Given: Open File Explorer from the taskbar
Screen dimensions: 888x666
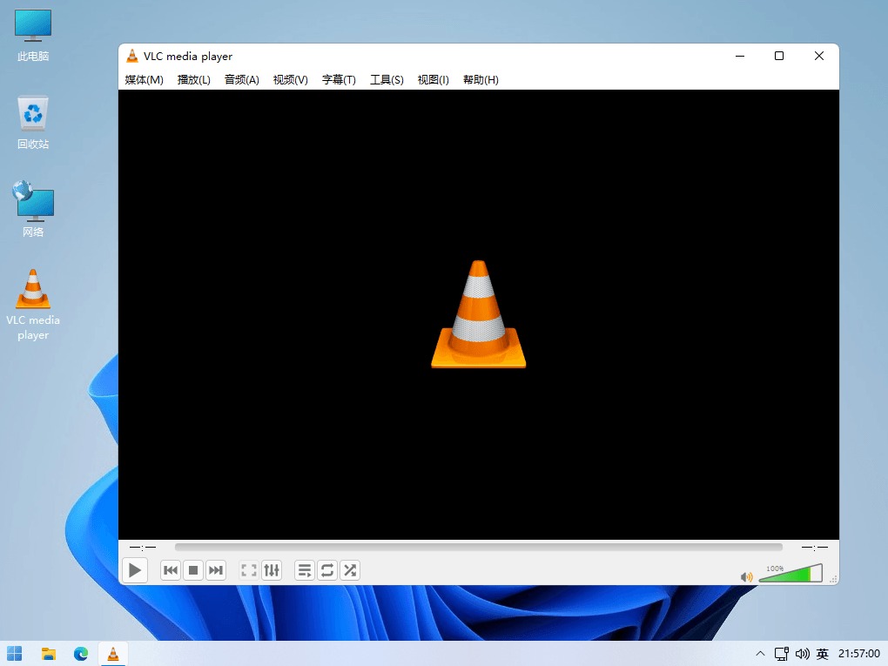Looking at the screenshot, I should coord(49,654).
